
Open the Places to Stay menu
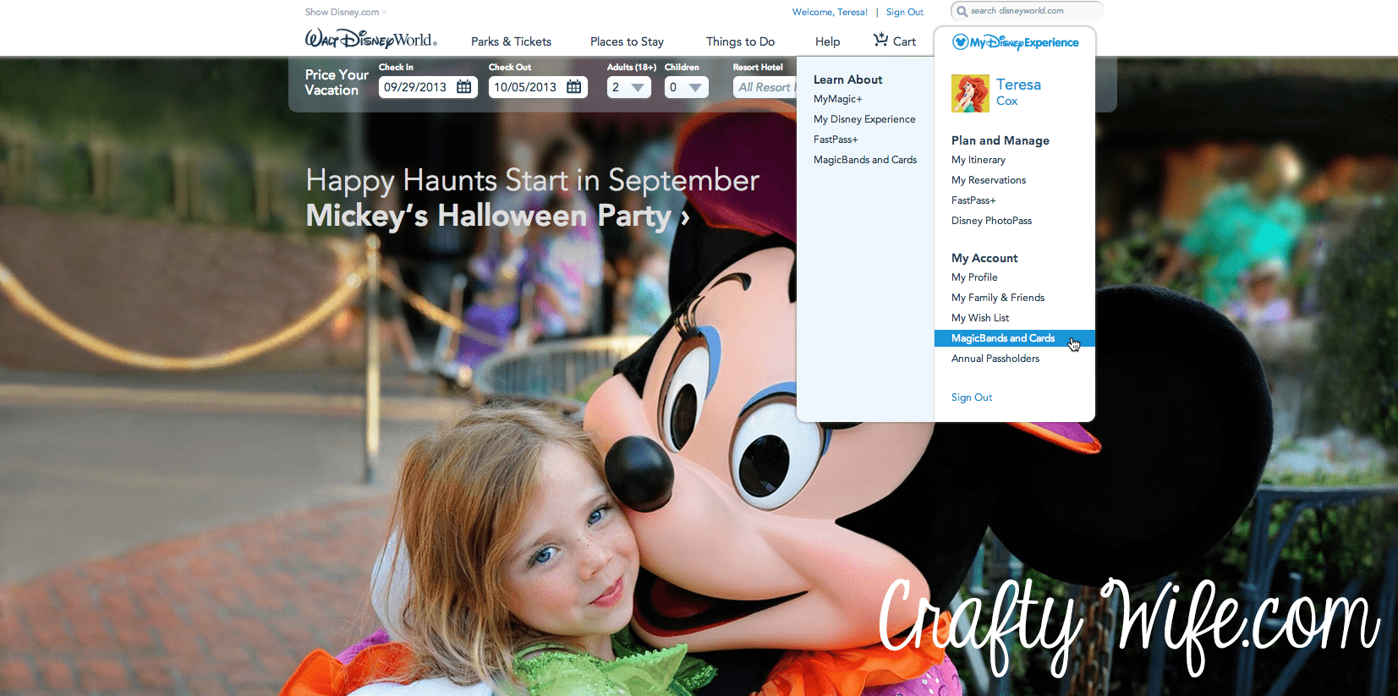point(627,41)
